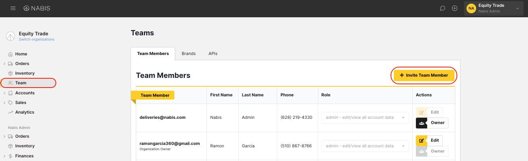
Task: Open the Equity Trade account dropdown
Action: tap(517, 8)
